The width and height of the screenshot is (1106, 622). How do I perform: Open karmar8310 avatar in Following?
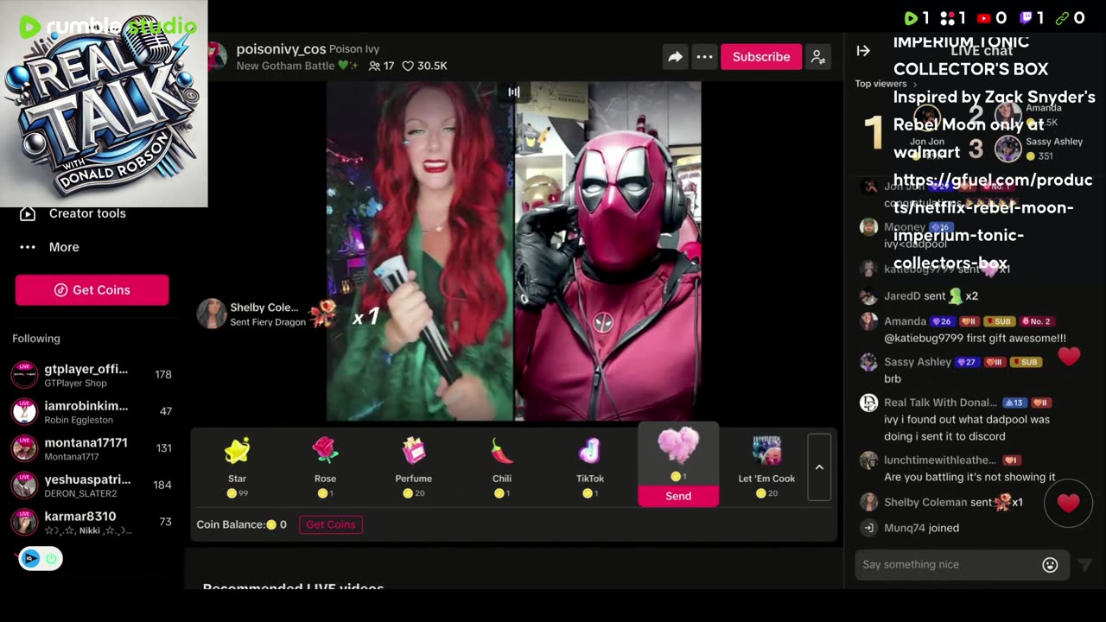tap(24, 522)
